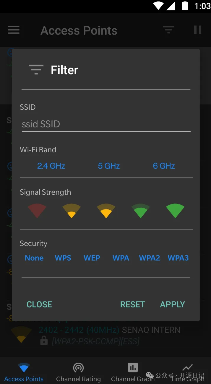Toggle the 5 GHz band filter

pyautogui.click(x=109, y=166)
